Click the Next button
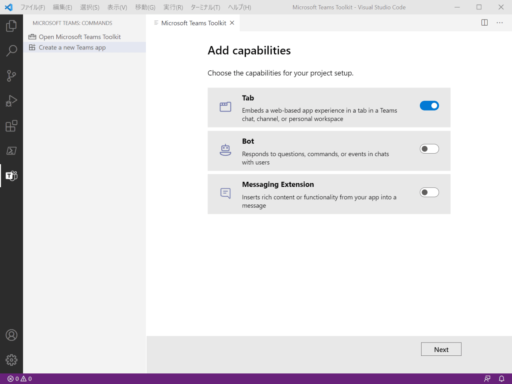 (x=441, y=349)
